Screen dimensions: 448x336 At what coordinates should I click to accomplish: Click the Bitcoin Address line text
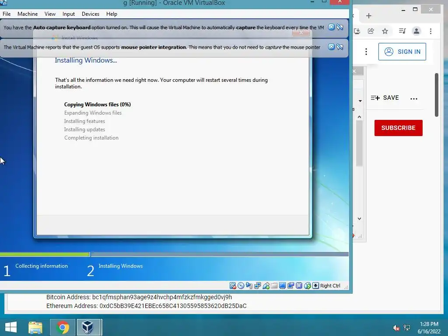click(139, 297)
